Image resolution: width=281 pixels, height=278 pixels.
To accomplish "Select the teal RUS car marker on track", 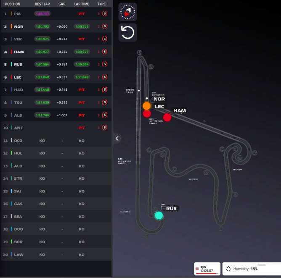I will click(x=159, y=215).
